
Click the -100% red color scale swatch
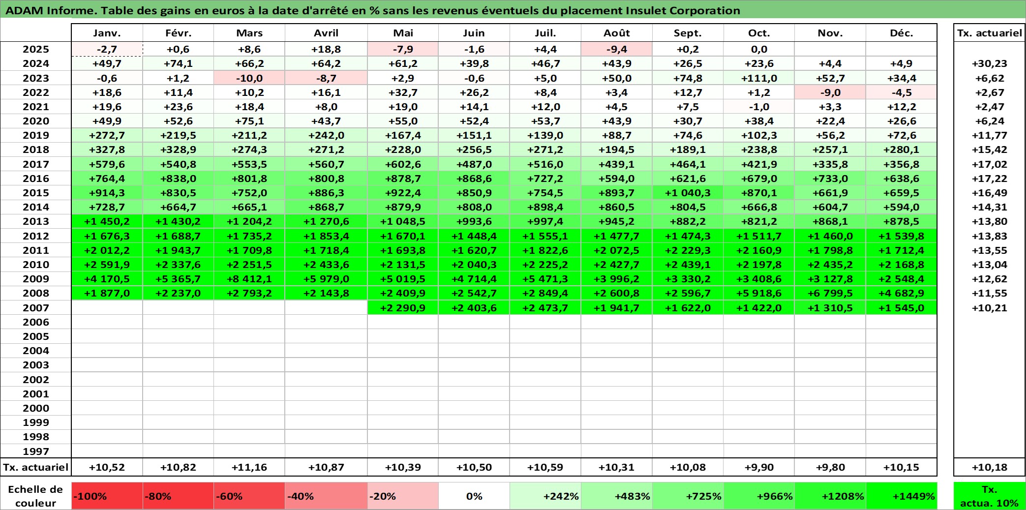click(107, 496)
